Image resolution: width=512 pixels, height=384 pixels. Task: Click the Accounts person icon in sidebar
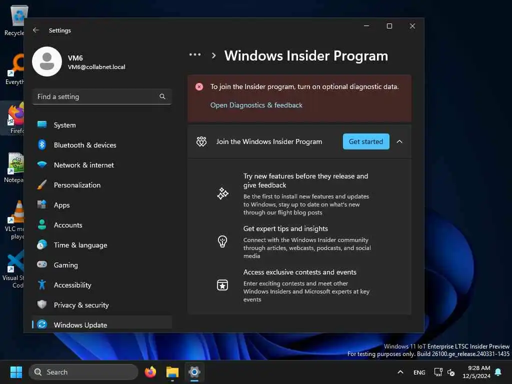click(x=42, y=224)
